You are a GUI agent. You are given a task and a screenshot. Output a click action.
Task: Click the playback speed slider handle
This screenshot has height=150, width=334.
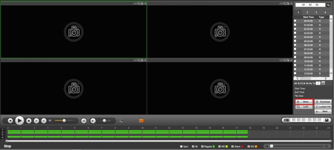pyautogui.click(x=64, y=120)
